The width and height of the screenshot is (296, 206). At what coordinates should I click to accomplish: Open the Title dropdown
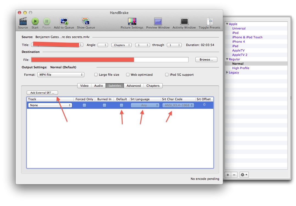coord(57,45)
